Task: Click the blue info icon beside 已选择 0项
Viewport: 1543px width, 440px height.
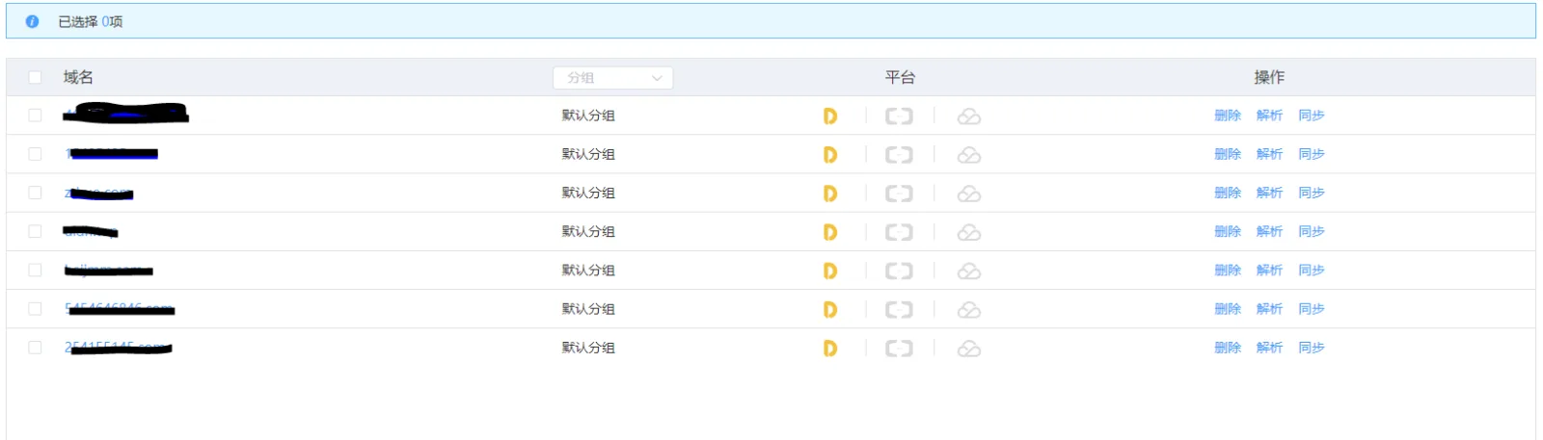Action: 32,21
